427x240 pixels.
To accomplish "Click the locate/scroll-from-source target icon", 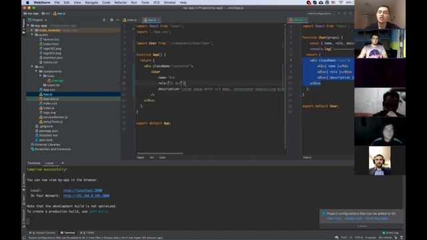I will [x=104, y=20].
